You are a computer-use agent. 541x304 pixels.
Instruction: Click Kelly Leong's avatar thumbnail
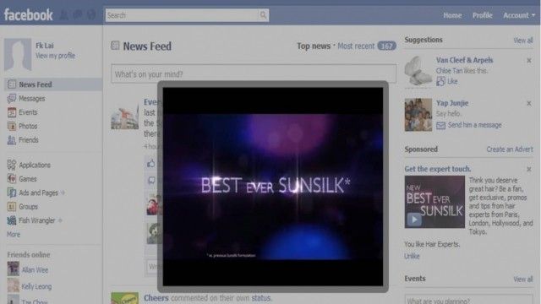tap(14, 285)
